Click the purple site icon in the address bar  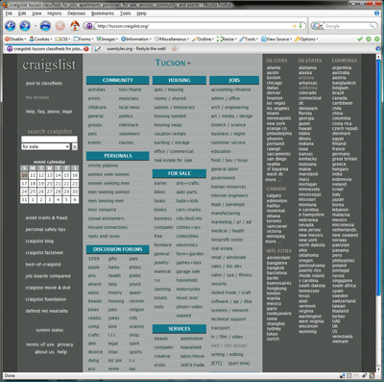click(x=89, y=26)
